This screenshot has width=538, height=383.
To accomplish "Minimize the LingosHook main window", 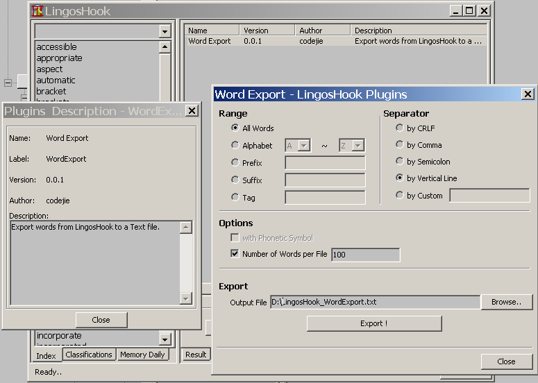I will [455, 10].
